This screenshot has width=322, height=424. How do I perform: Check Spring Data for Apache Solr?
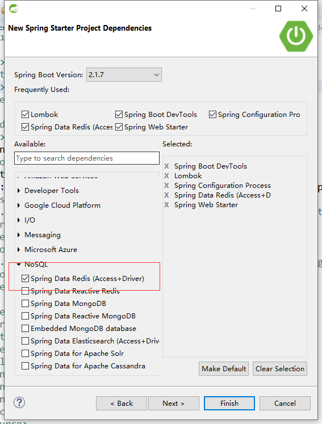click(x=25, y=353)
